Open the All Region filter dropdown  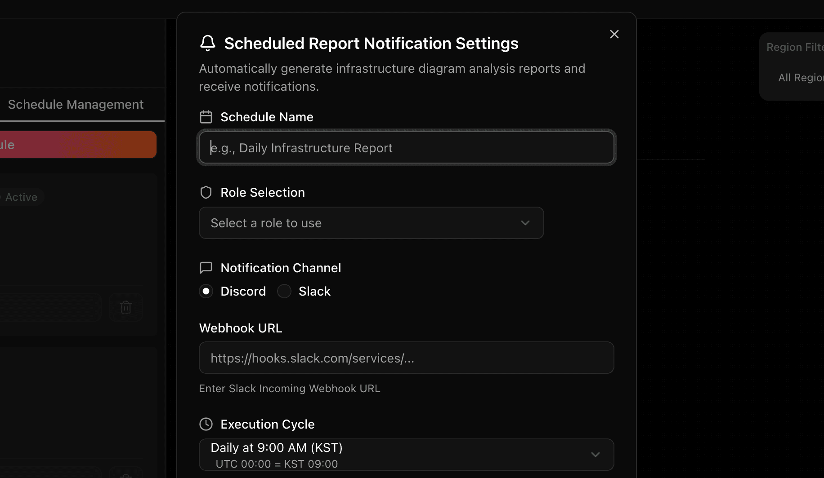click(802, 77)
